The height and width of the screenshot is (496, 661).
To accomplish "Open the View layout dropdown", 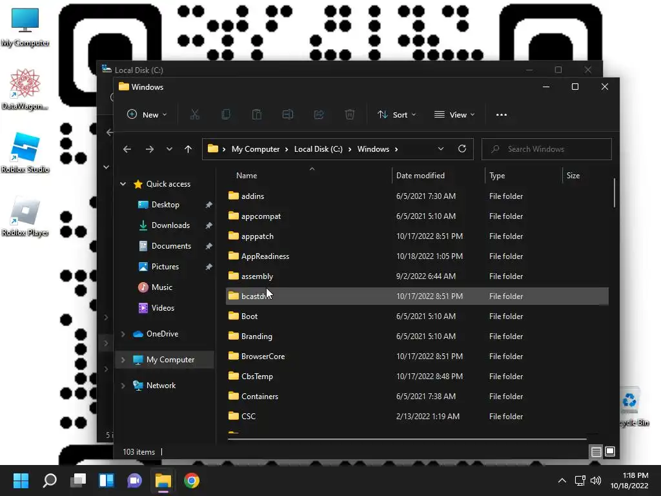I will pyautogui.click(x=454, y=115).
